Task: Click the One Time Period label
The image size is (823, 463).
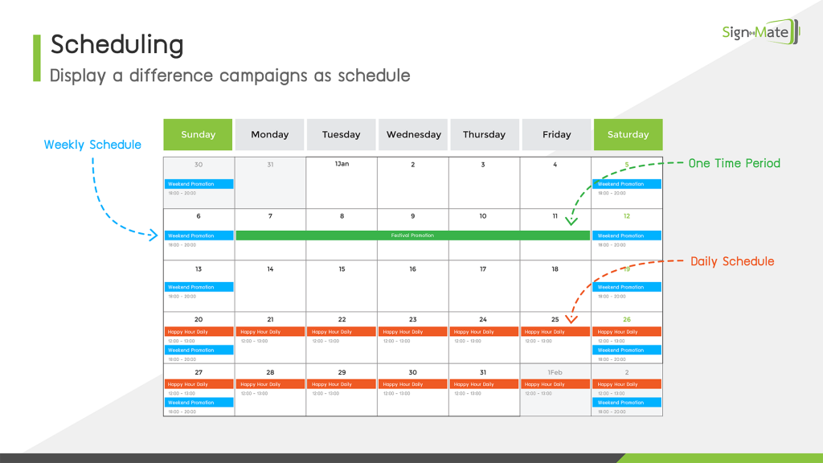Action: click(735, 163)
